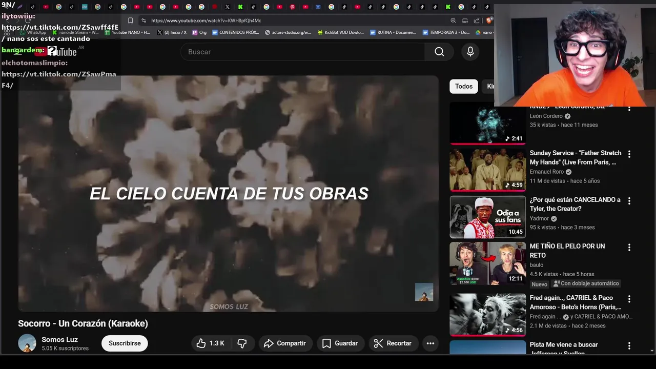Open title ¿Por qué están CANCELANDO a Tyler

click(575, 204)
